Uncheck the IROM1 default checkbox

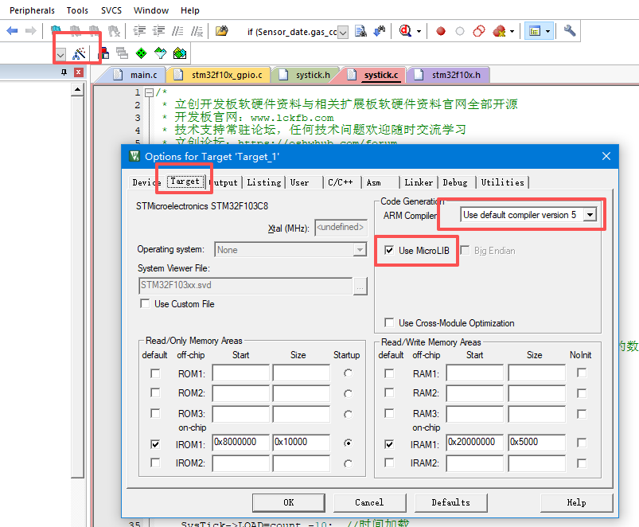(x=155, y=444)
